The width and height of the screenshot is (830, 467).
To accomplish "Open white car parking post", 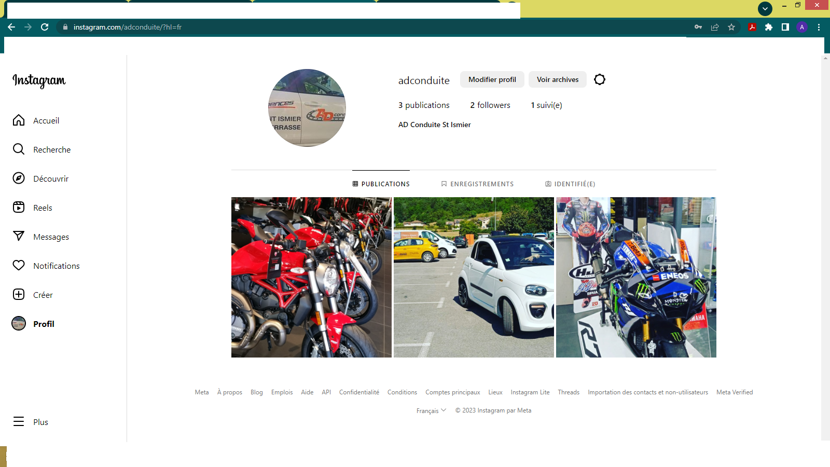I will pos(474,277).
